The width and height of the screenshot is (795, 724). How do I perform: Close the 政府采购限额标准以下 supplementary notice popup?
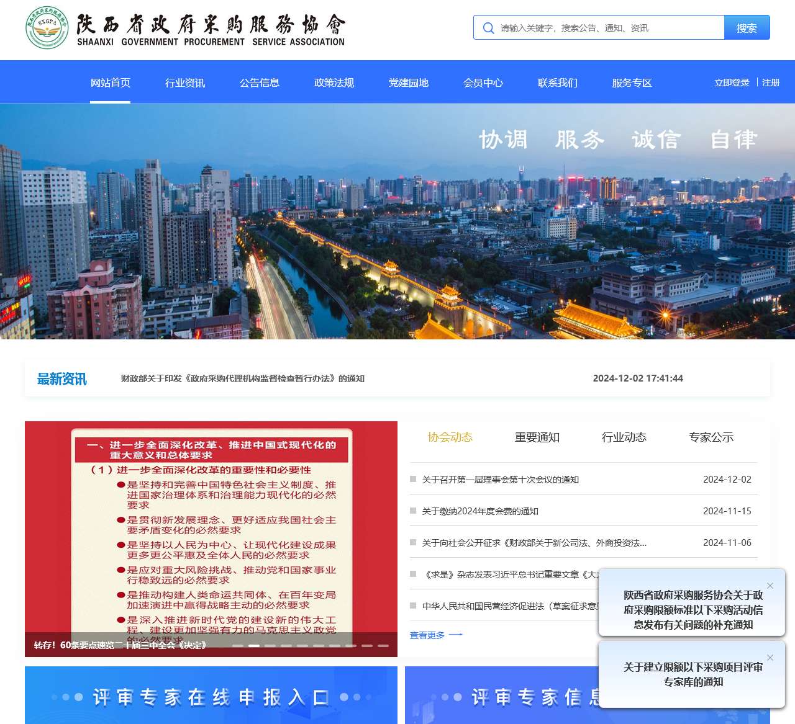pyautogui.click(x=770, y=586)
